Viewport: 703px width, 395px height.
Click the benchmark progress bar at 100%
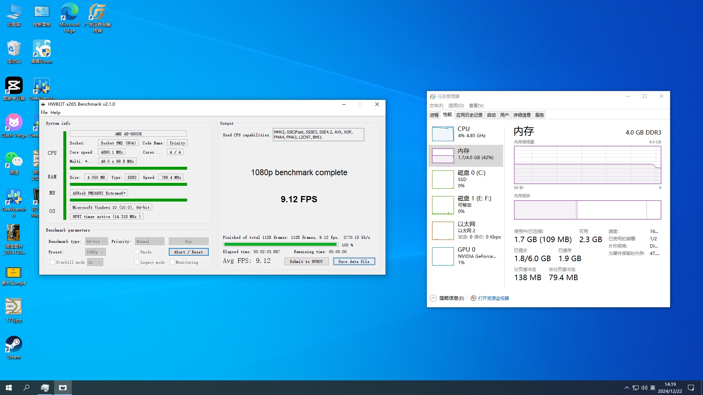point(280,245)
